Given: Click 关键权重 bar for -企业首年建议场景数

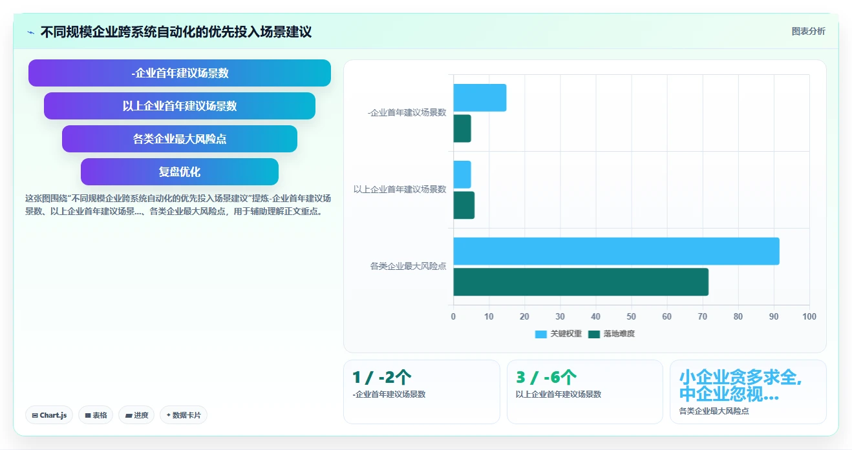Looking at the screenshot, I should pyautogui.click(x=480, y=97).
